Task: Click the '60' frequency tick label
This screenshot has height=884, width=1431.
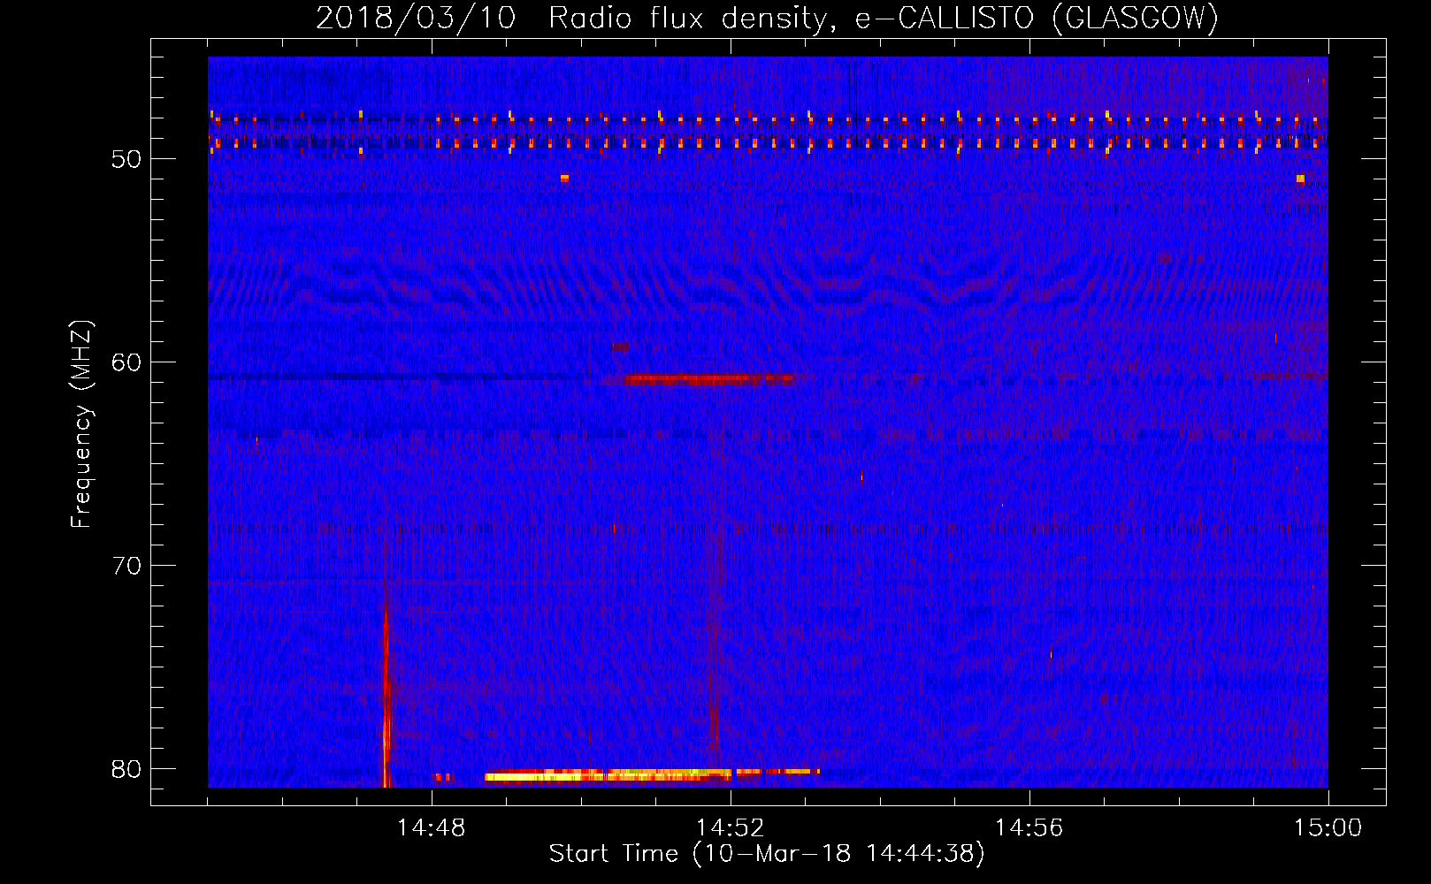Action: pos(126,362)
